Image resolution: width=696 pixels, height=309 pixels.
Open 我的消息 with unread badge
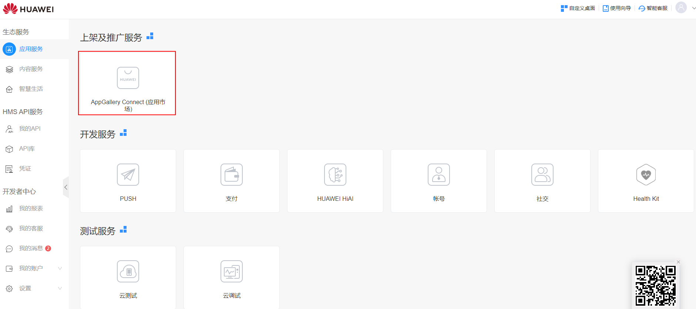coord(31,248)
